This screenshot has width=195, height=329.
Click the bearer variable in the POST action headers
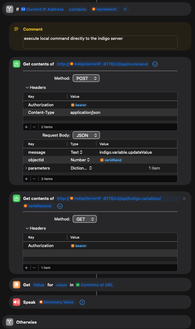[79, 105]
